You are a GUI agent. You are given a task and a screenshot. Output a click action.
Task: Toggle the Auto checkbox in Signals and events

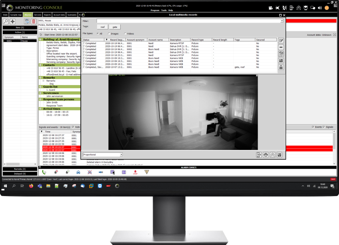73,127
